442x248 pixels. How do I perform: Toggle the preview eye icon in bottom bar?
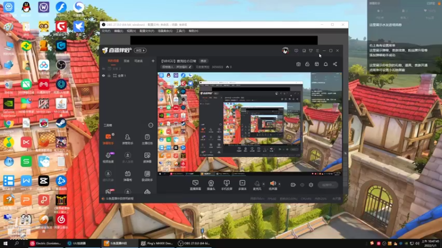click(302, 185)
